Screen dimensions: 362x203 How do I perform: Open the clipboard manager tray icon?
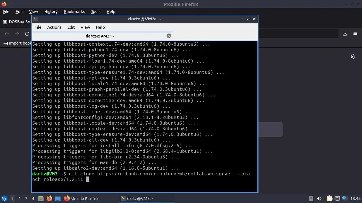click(329, 198)
